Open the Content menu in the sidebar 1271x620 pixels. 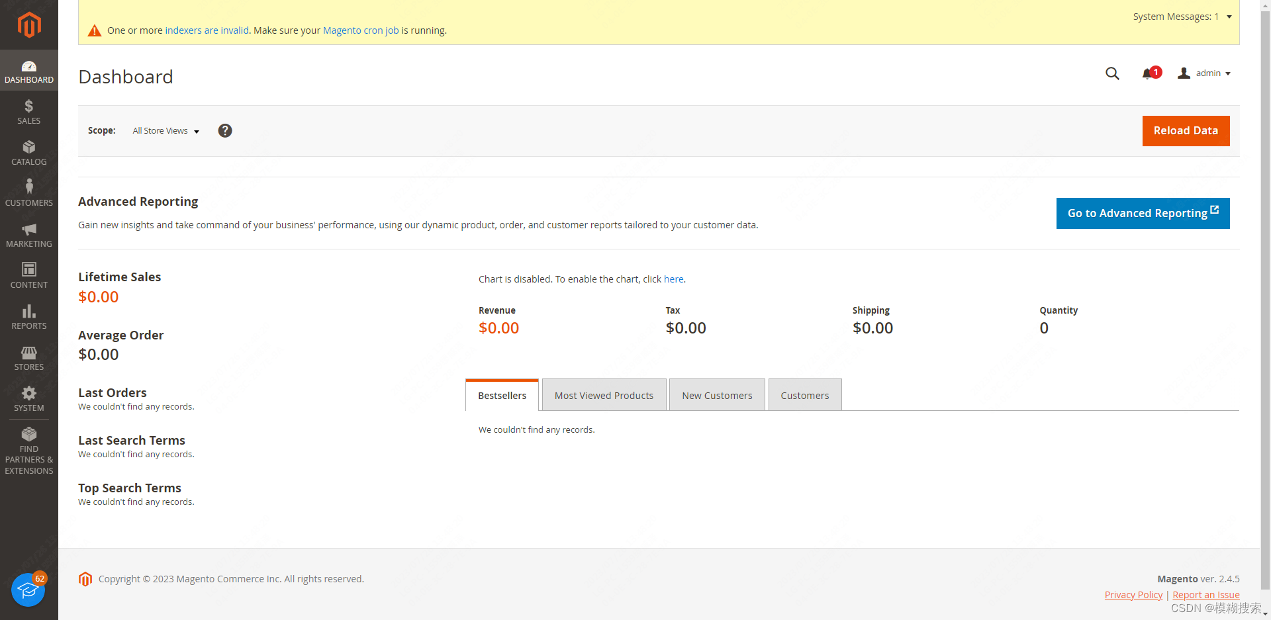(x=29, y=276)
